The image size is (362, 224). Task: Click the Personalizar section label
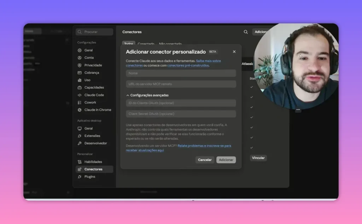[x=85, y=154]
